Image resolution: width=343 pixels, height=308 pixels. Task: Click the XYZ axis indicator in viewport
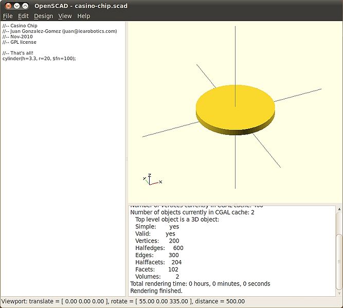150,179
